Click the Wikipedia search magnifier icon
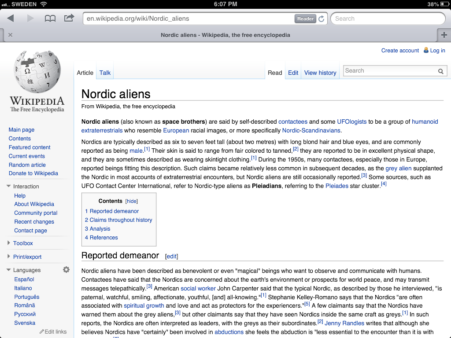This screenshot has width=451, height=338. pyautogui.click(x=440, y=71)
